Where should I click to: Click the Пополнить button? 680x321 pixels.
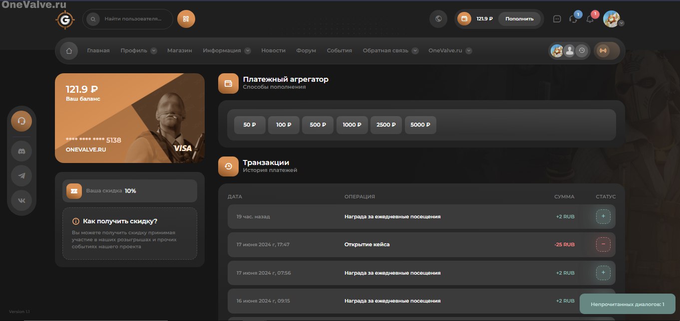pyautogui.click(x=519, y=19)
